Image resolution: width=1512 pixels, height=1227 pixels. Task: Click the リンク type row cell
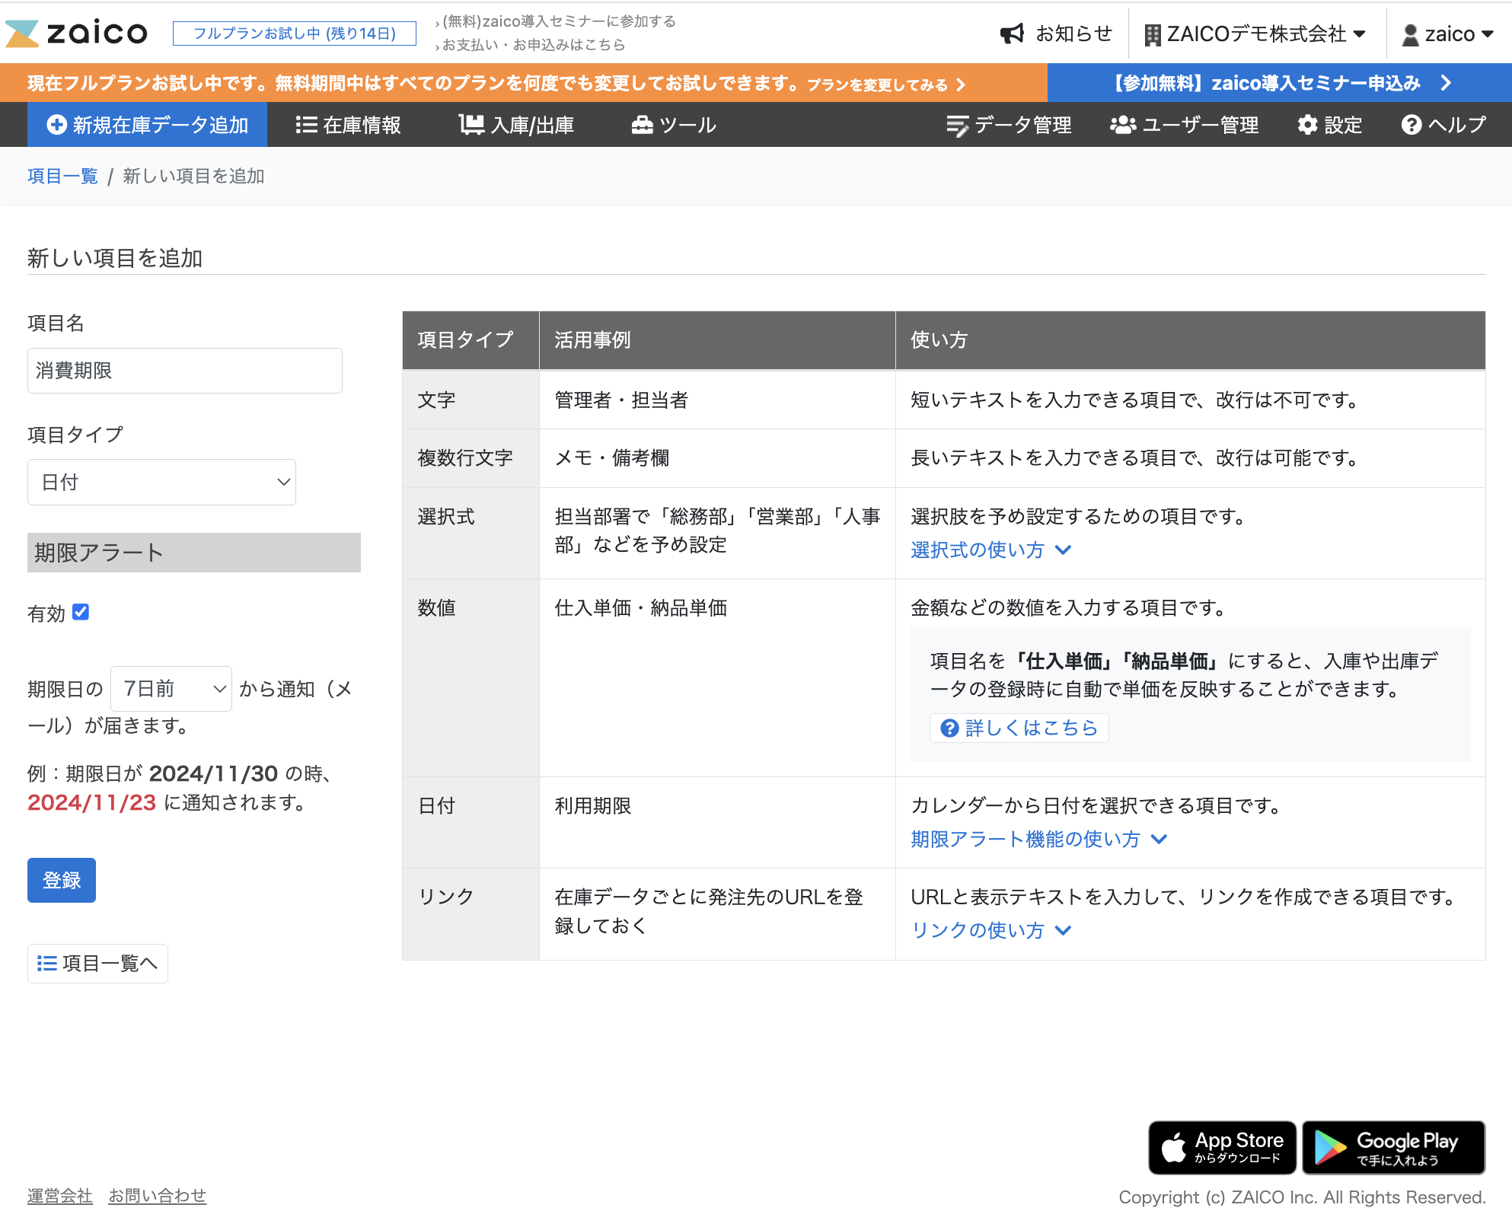[x=471, y=914]
